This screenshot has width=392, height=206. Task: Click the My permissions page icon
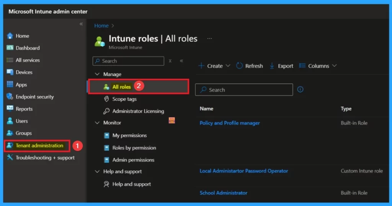[x=106, y=135]
